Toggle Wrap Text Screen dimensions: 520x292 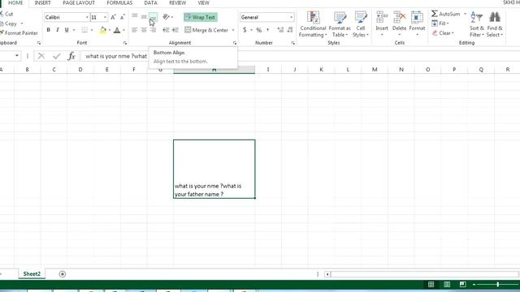pos(201,17)
